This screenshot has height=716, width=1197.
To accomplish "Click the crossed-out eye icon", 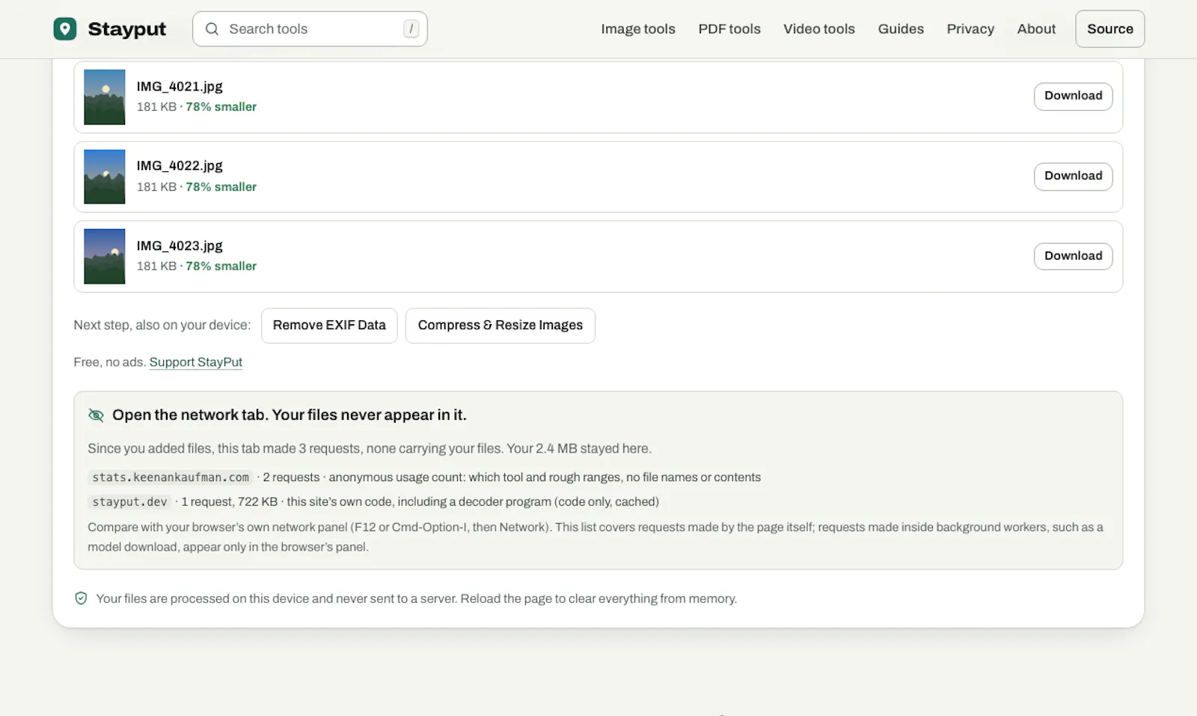I will coord(96,414).
